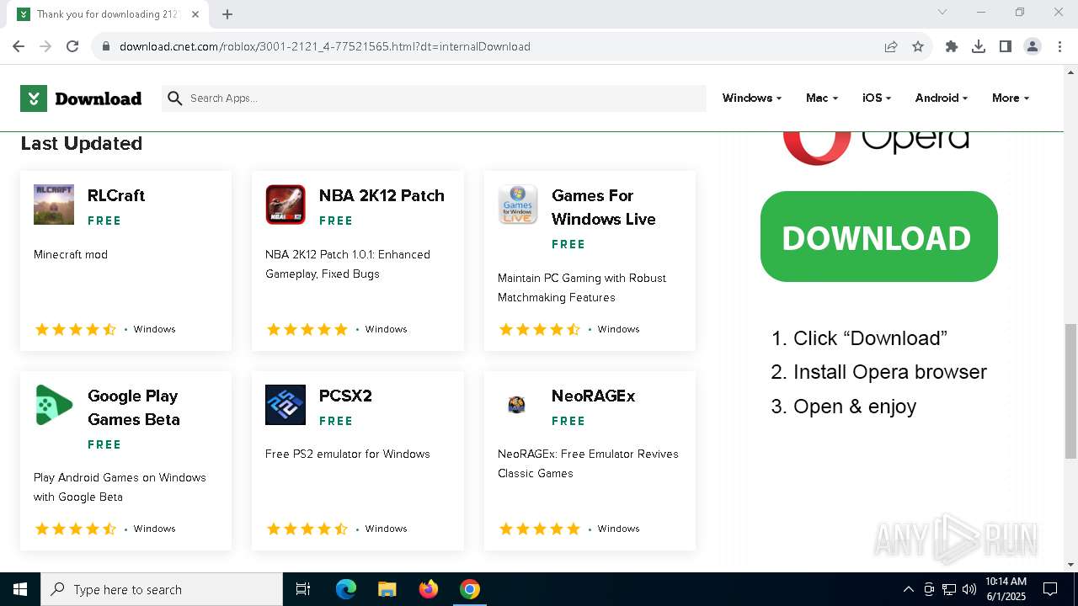
Task: Click the taskbar clock showing 10:14 AM
Action: [x=1006, y=589]
